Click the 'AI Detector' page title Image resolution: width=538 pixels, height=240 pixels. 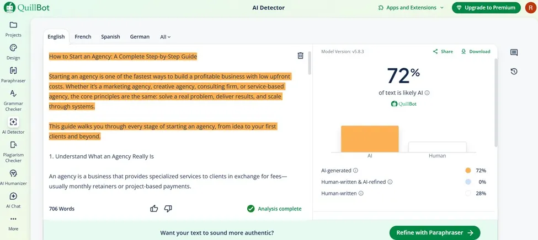click(268, 8)
